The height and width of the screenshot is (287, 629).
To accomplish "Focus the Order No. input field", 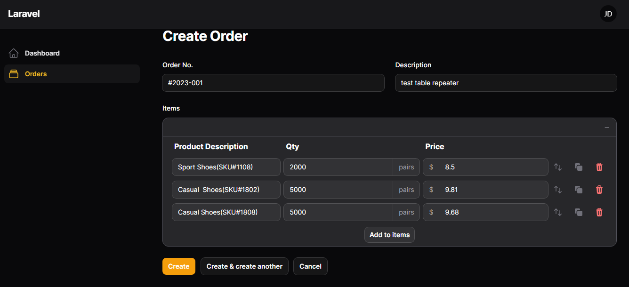I will click(273, 83).
